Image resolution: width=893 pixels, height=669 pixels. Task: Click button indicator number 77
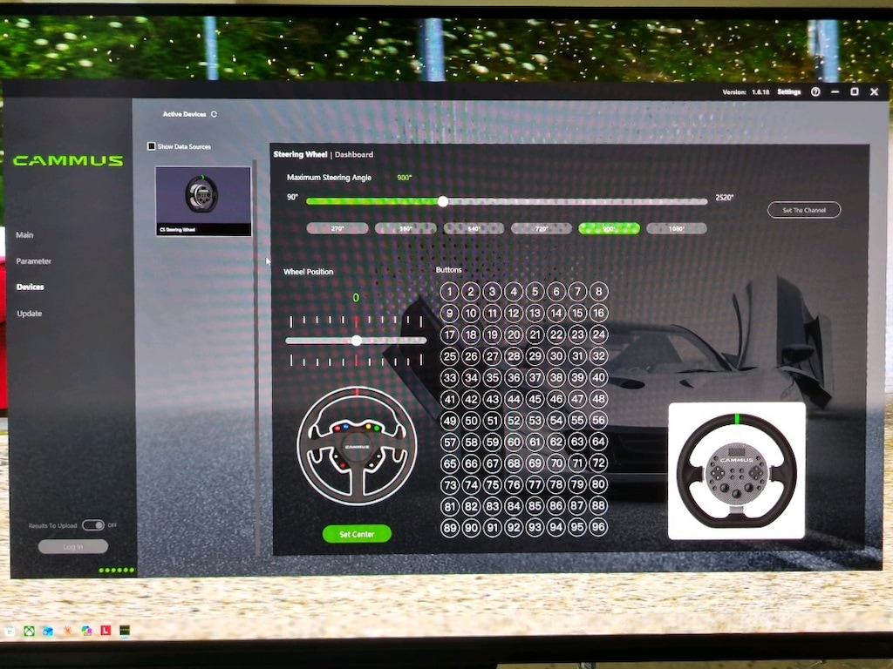click(535, 484)
